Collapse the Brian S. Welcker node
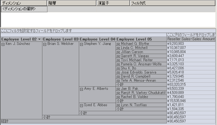Image resolution: width=217 pixels, height=125 pixels. 45,44
